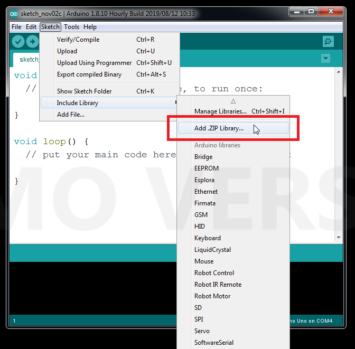The width and height of the screenshot is (355, 349).
Task: Click the editor scrollbar up arrow
Action: pyautogui.click(x=339, y=72)
